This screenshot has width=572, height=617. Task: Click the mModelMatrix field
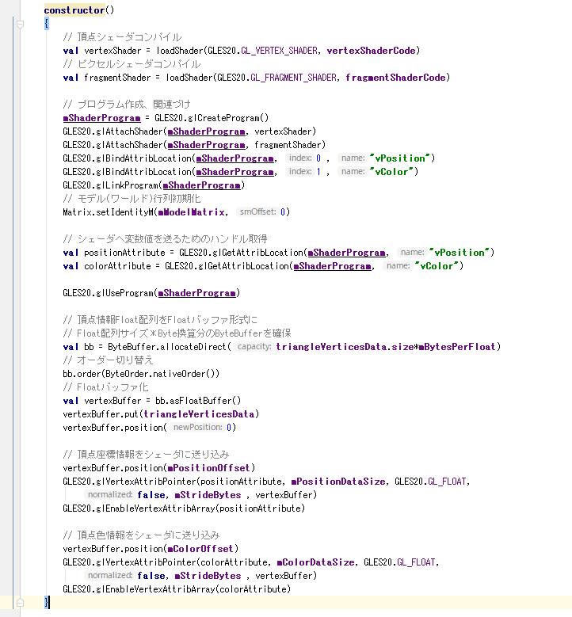pos(192,212)
